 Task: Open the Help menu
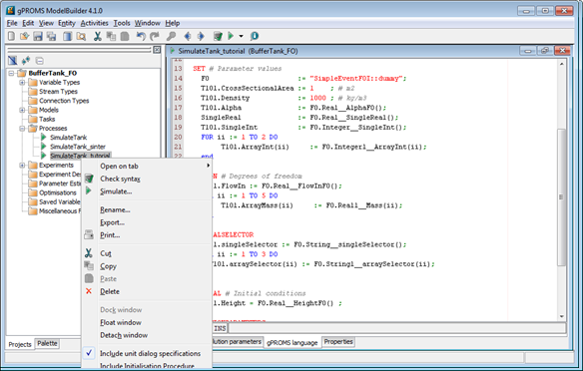[x=172, y=23]
